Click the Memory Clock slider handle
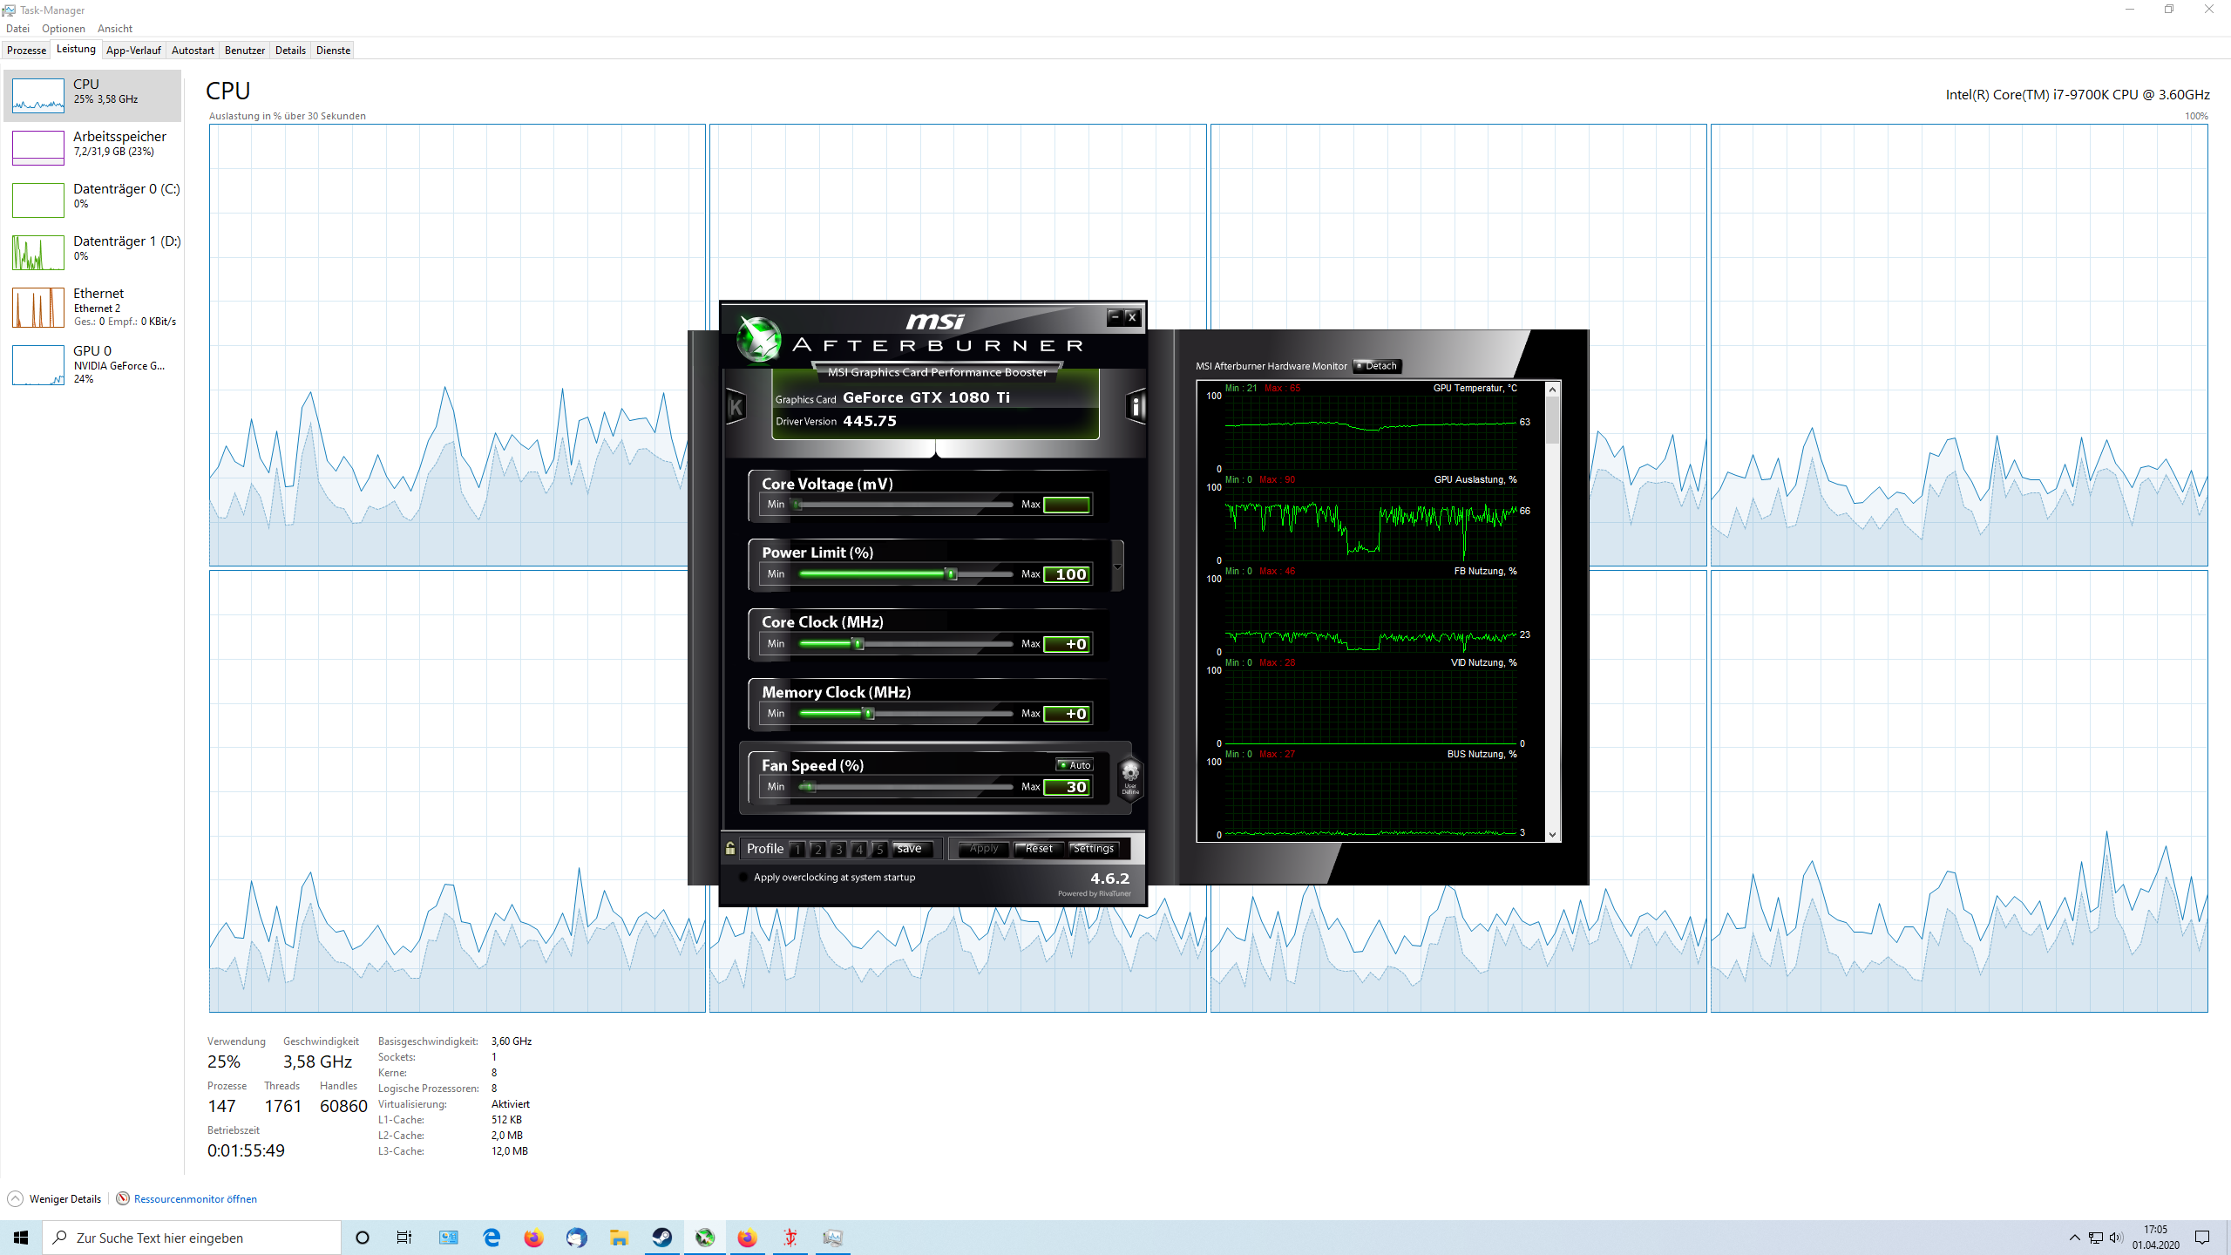This screenshot has height=1255, width=2231. point(868,714)
